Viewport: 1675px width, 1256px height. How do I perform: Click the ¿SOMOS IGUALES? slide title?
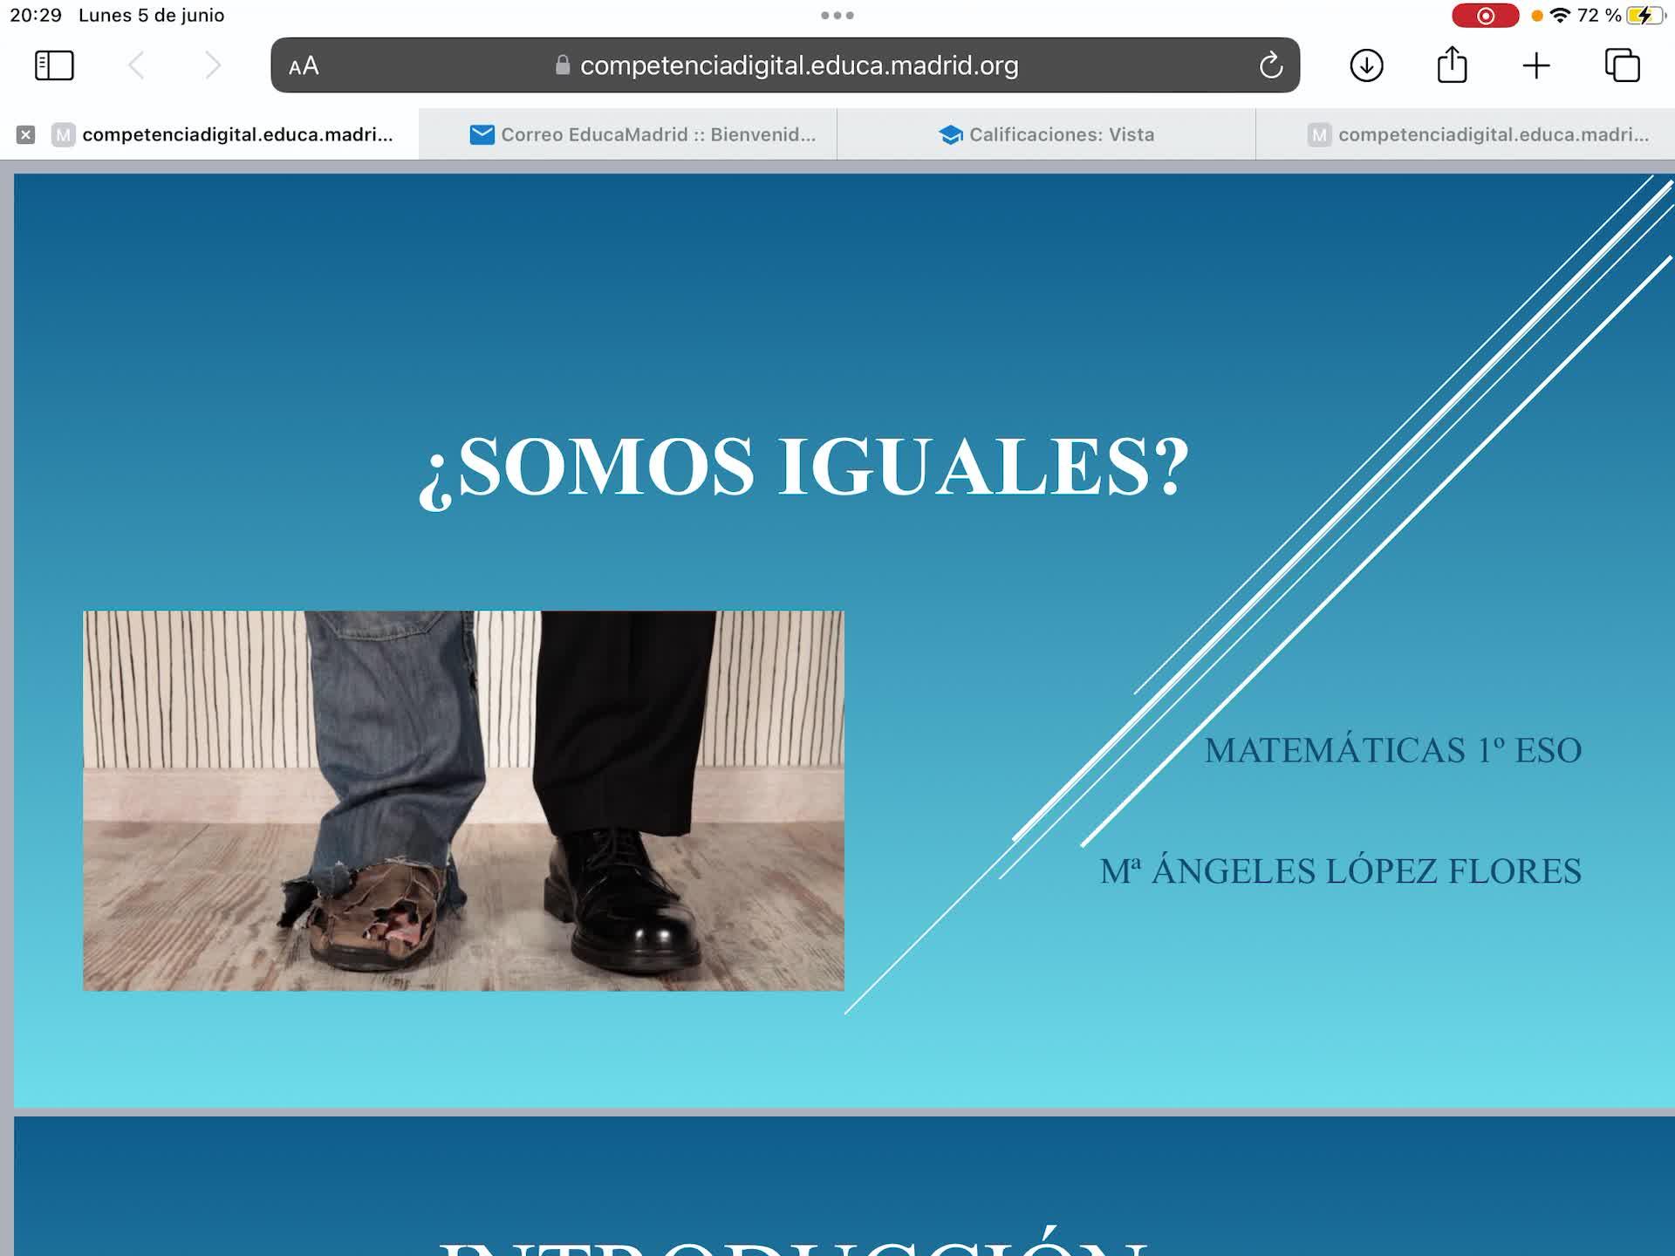[804, 468]
